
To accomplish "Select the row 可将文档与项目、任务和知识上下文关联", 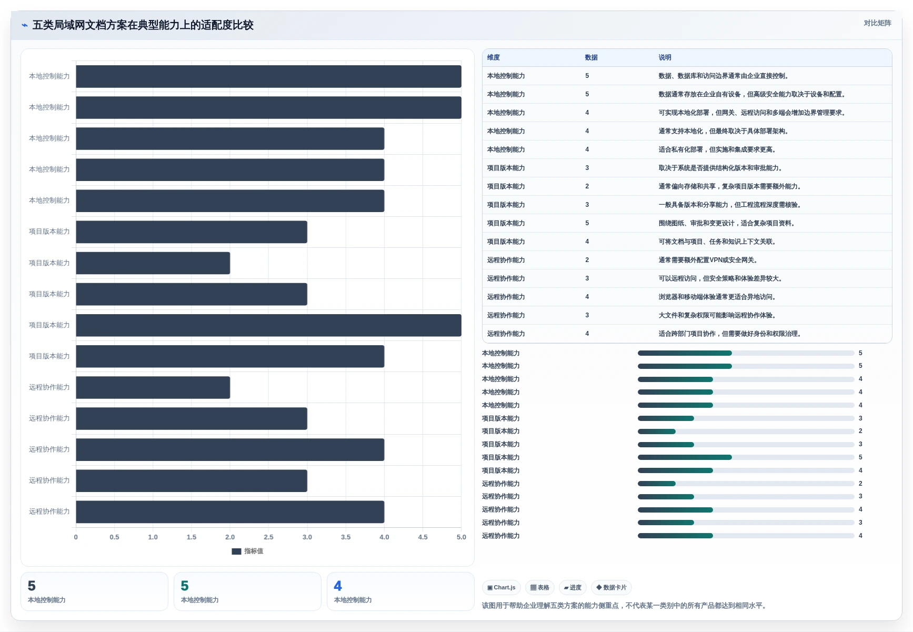I will 687,242.
